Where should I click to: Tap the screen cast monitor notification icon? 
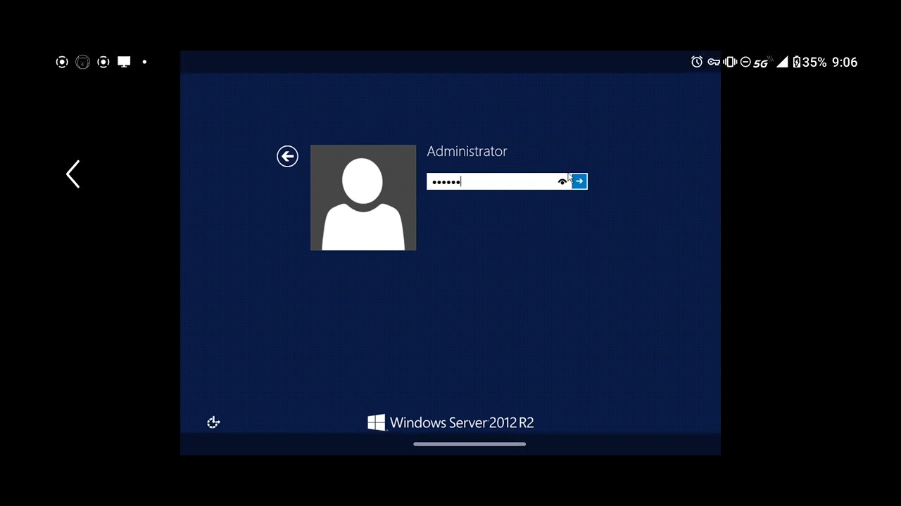pyautogui.click(x=124, y=62)
